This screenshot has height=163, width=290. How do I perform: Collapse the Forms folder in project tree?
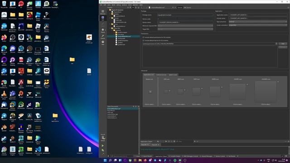(110, 24)
